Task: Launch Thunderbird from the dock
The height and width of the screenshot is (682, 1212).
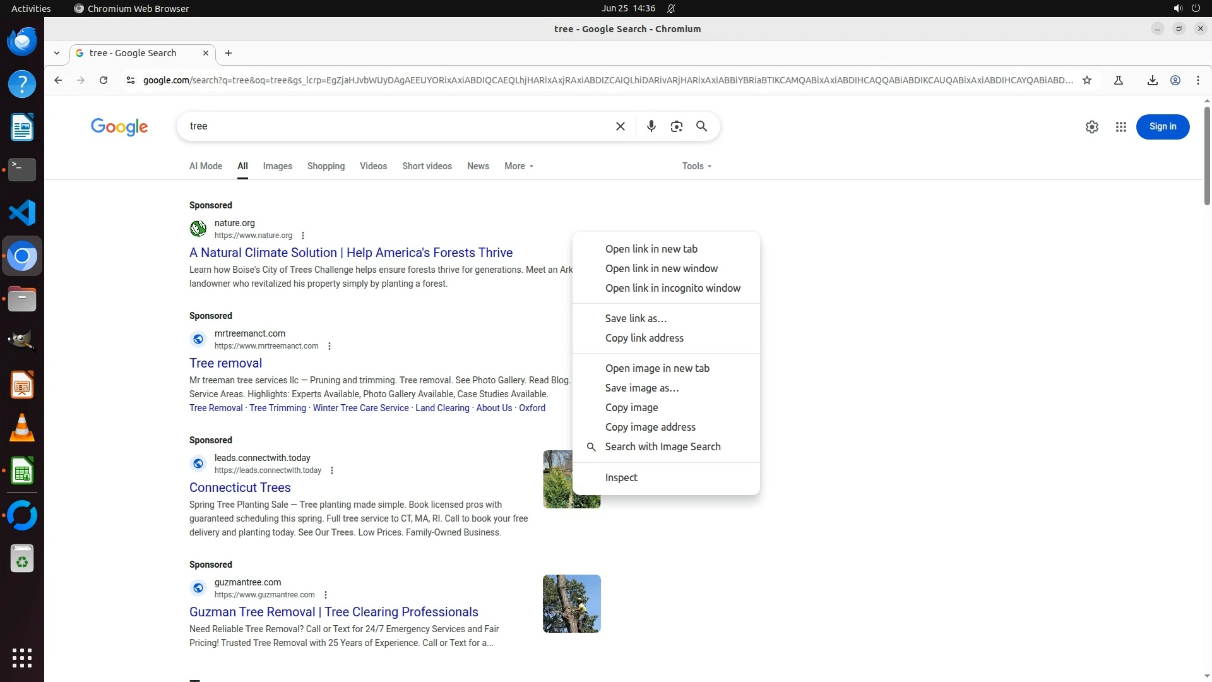Action: pyautogui.click(x=22, y=41)
